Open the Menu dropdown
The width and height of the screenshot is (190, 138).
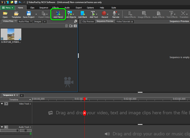tap(8, 8)
